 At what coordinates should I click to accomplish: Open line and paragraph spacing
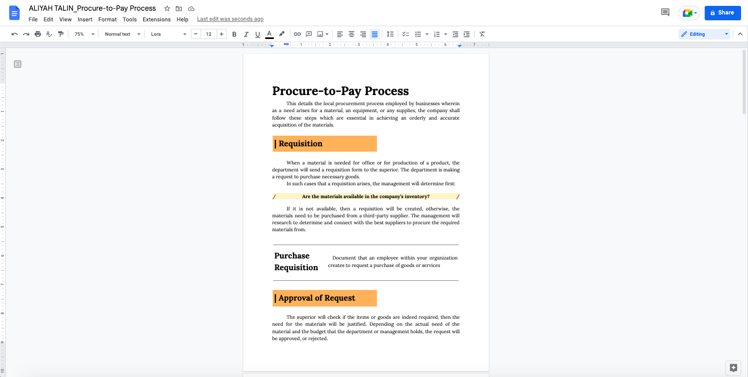390,34
